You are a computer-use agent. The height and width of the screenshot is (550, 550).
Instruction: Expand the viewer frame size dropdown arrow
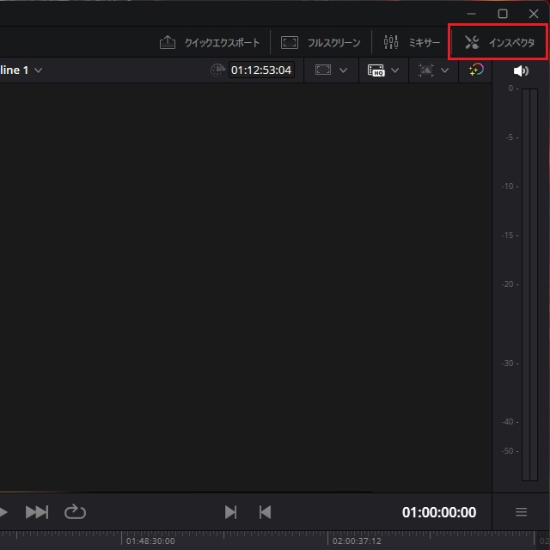[x=344, y=70]
